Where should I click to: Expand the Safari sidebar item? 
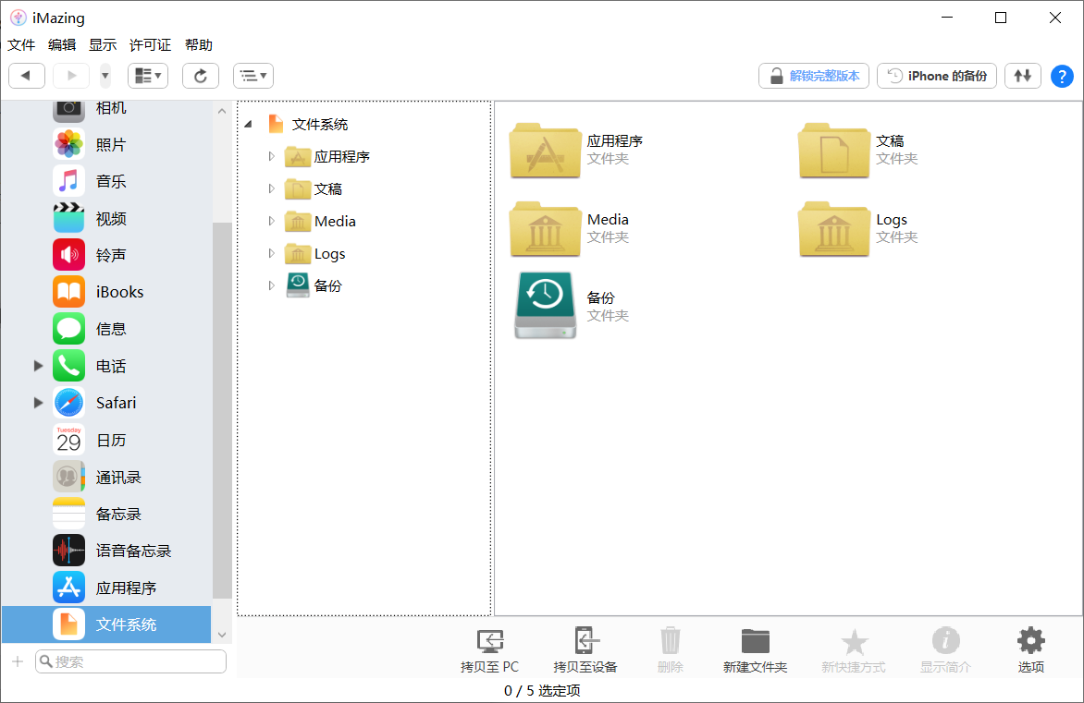point(39,403)
